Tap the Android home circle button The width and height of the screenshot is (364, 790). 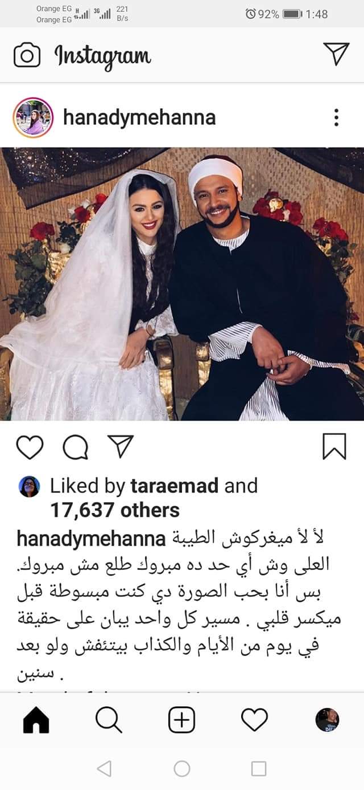click(182, 769)
